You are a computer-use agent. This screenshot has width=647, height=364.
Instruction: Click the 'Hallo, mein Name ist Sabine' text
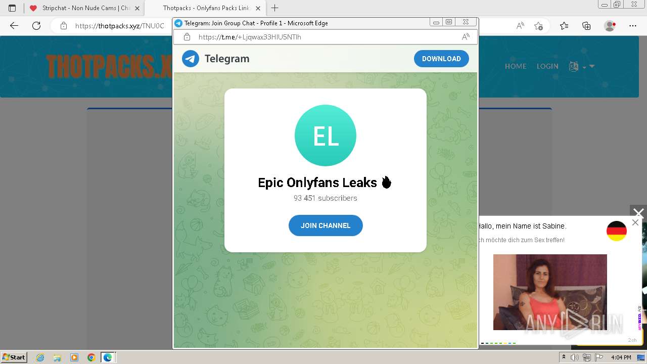coord(522,226)
